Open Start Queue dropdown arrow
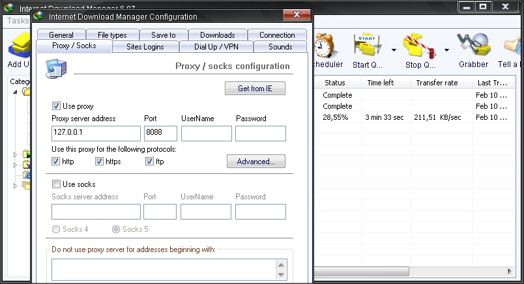This screenshot has height=284, width=524. [394, 50]
